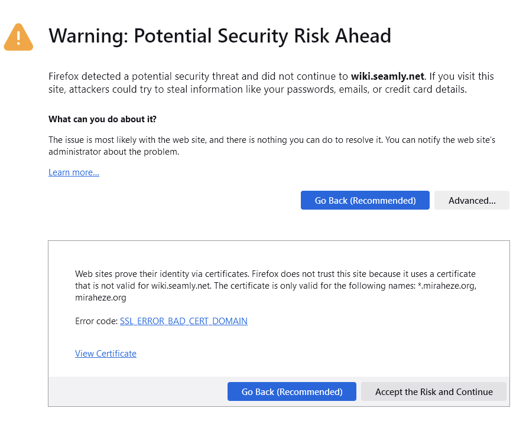Click the "Warning: Potential Security Risk Ahead" heading
This screenshot has height=421, width=526.
[x=220, y=36]
